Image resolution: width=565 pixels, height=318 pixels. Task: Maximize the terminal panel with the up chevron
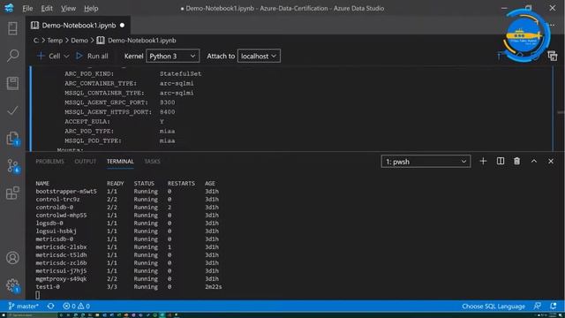coord(534,161)
